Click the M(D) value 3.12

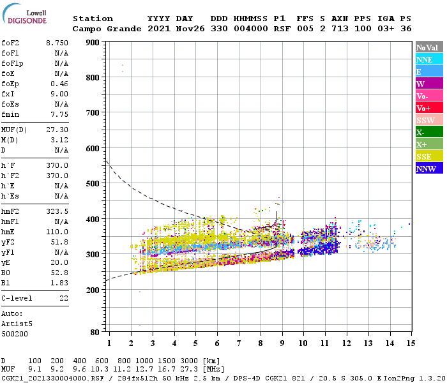point(59,140)
